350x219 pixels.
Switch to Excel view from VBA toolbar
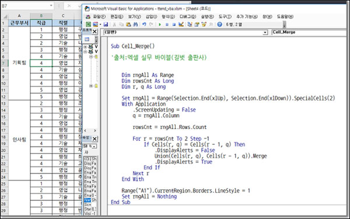(x=89, y=25)
